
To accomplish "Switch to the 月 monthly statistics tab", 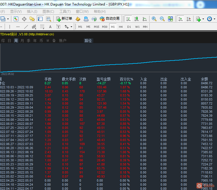I will click(22, 41).
